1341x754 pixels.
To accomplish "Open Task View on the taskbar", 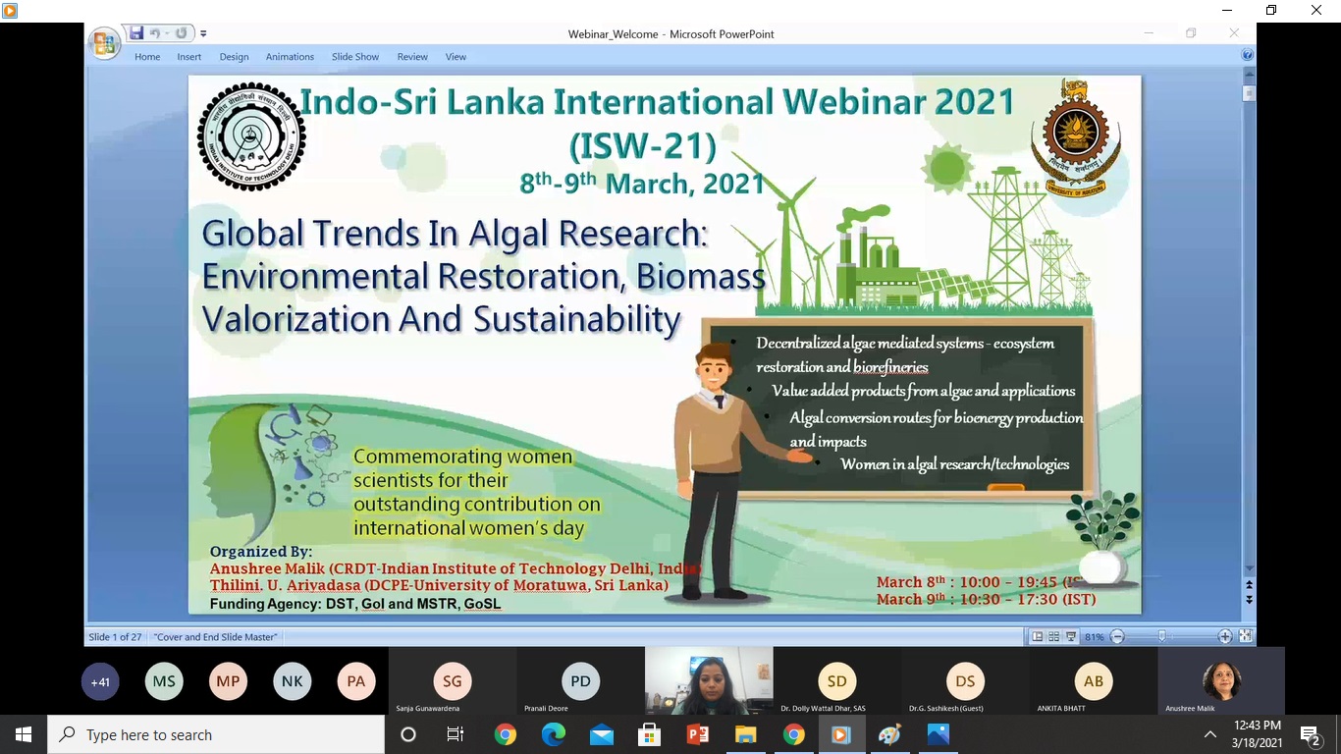I will click(x=456, y=734).
